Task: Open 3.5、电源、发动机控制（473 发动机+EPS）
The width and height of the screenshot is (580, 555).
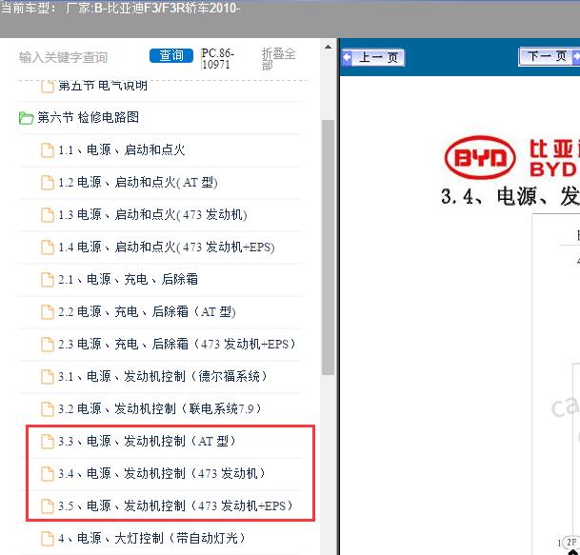Action: [175, 505]
